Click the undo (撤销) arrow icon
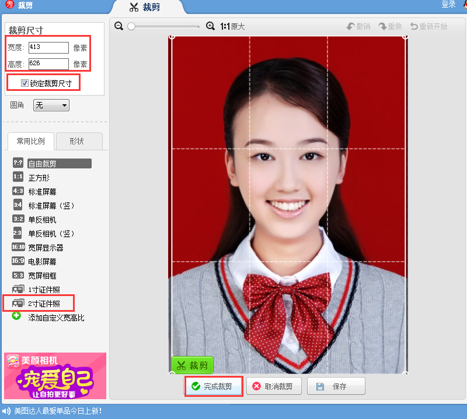Image resolution: width=467 pixels, height=419 pixels. pos(351,26)
